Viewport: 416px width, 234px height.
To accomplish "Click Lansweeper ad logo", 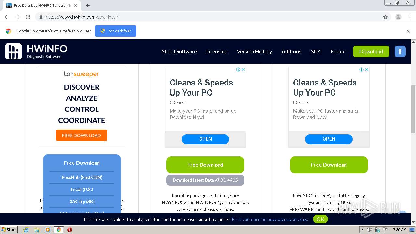I will 82,74.
